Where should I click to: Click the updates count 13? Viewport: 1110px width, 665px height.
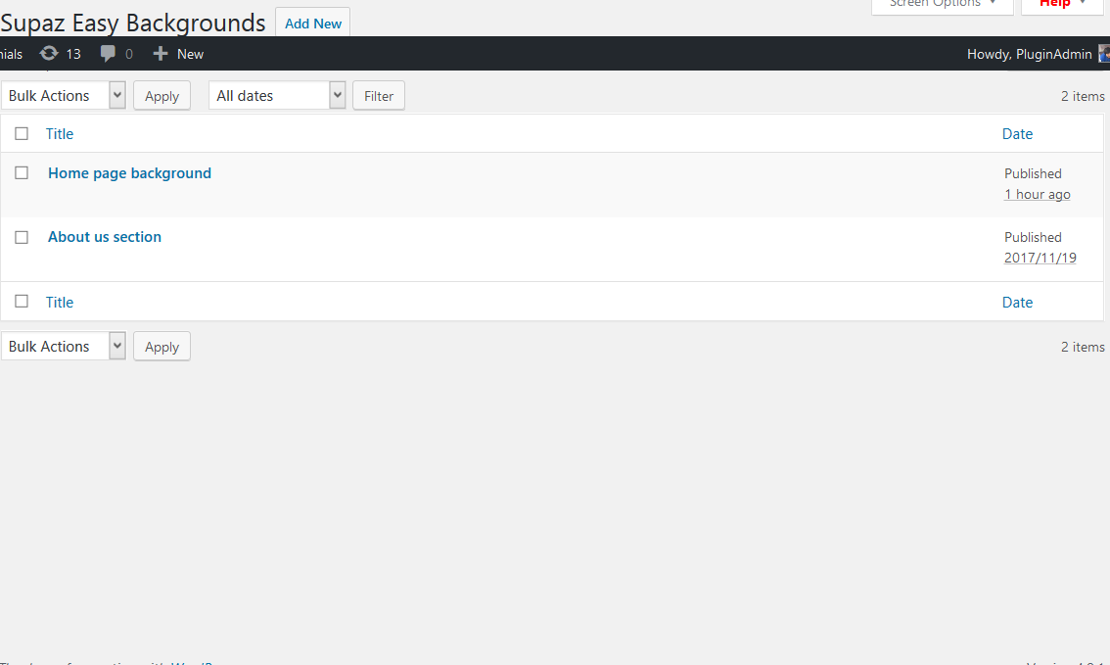pos(73,54)
